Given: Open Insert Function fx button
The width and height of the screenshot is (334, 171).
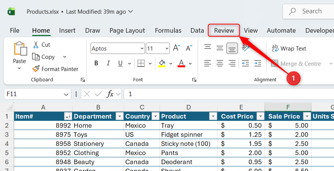Looking at the screenshot, I should click(x=110, y=94).
